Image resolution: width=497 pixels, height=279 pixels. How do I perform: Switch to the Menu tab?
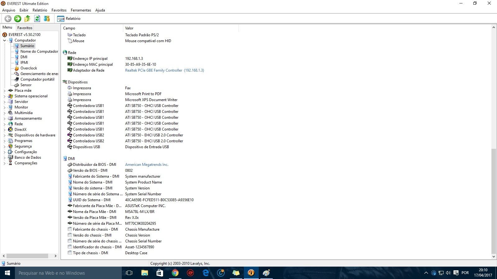coord(7,27)
